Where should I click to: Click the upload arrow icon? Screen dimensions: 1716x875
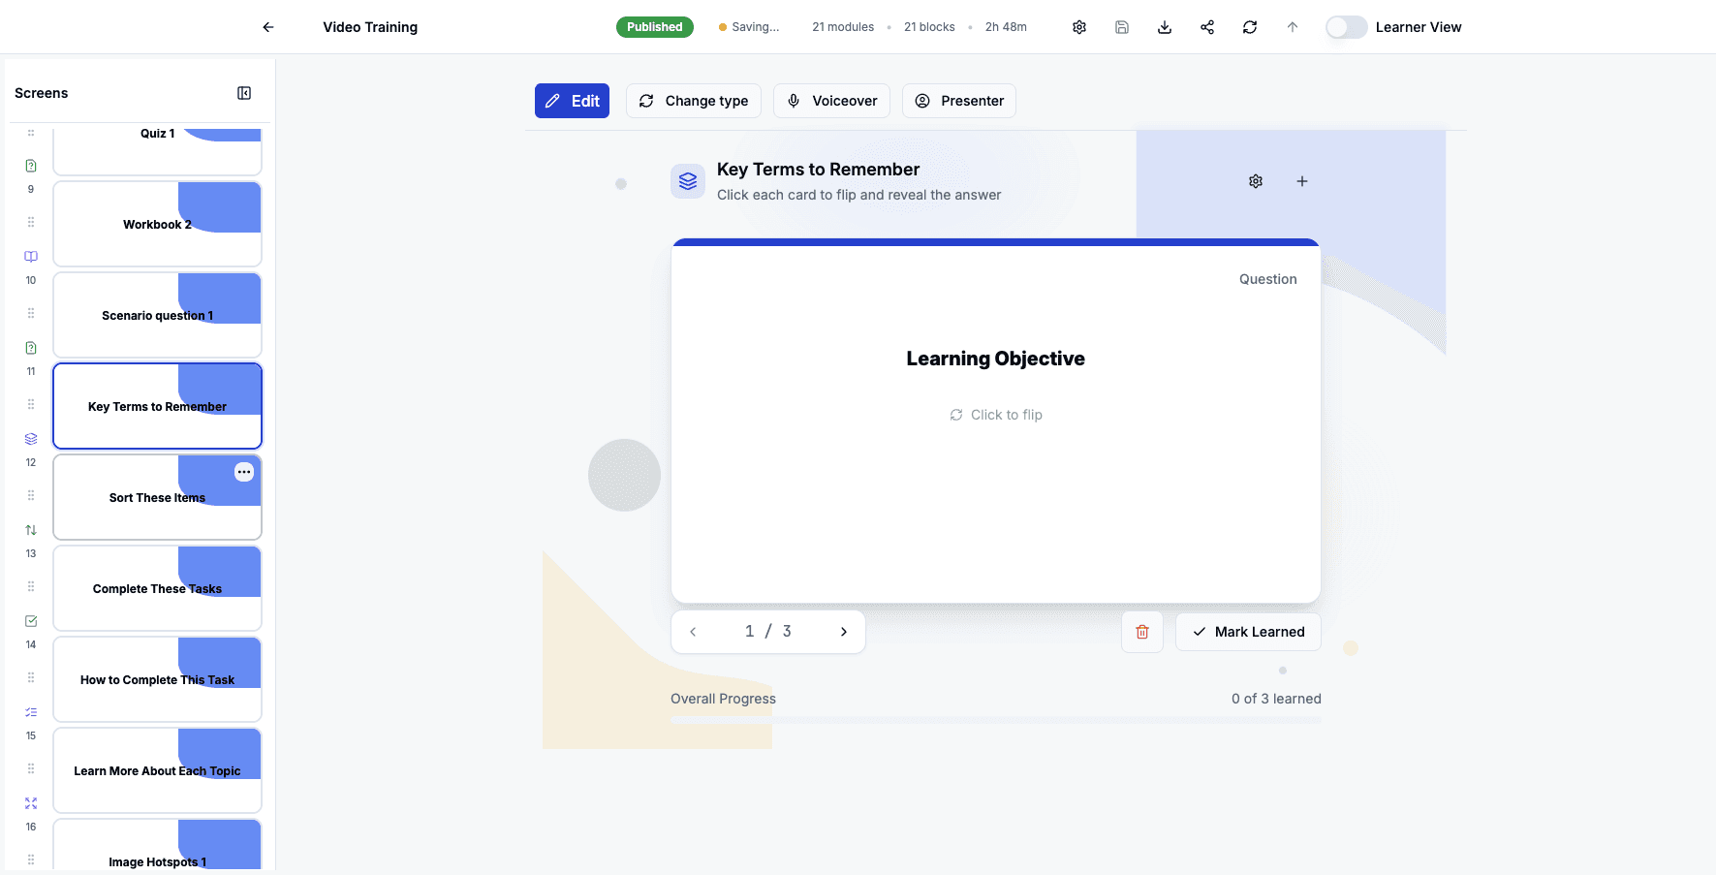pos(1293,27)
